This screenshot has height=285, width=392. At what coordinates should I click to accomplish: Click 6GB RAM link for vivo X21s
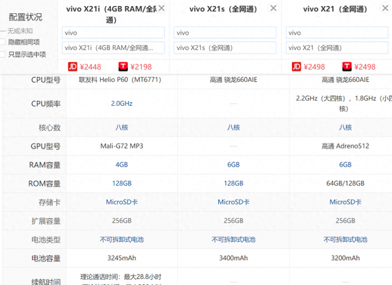(233, 165)
